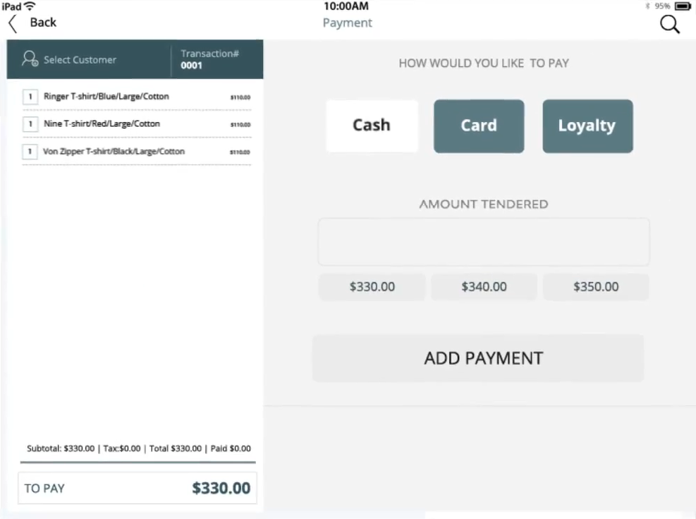Image resolution: width=696 pixels, height=519 pixels.
Task: Pick Loyalty payment option
Action: [x=587, y=126]
